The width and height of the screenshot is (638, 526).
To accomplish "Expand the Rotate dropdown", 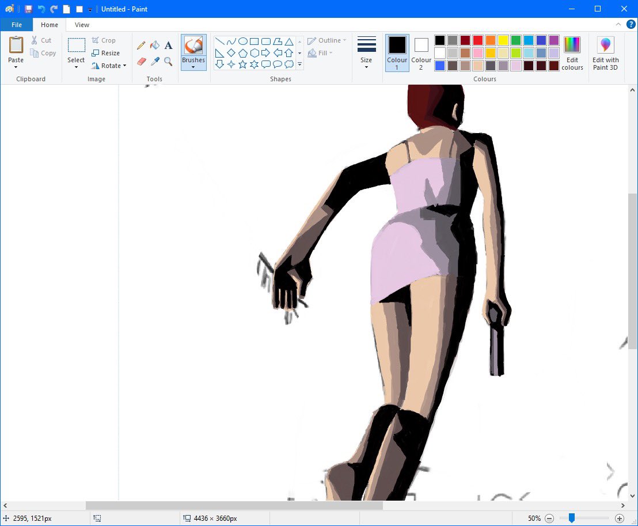I will click(x=124, y=66).
